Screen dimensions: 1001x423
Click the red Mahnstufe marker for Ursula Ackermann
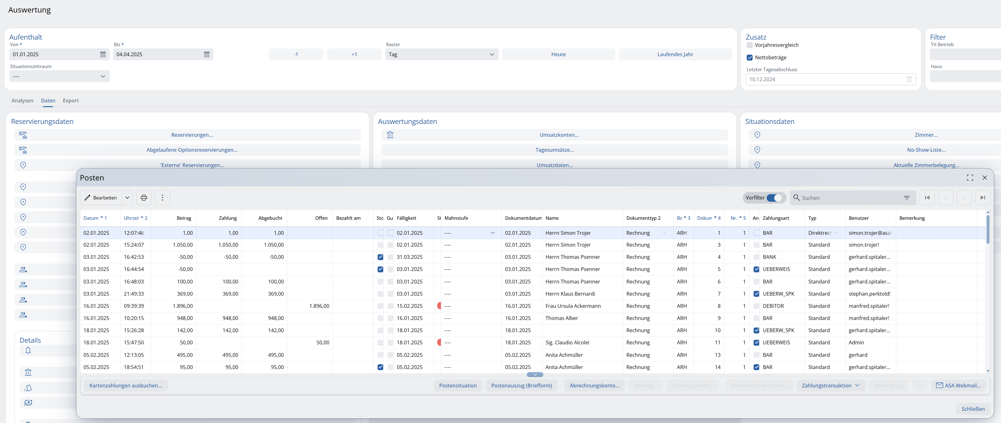(x=439, y=306)
